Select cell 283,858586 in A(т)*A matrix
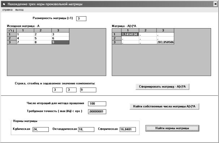 click(x=165, y=42)
